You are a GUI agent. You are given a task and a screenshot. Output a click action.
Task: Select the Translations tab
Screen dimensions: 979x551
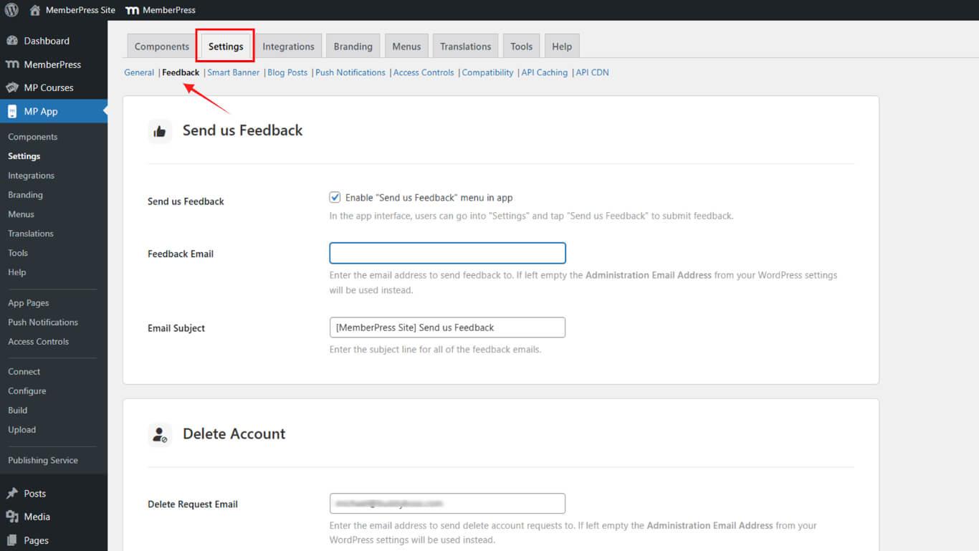click(x=465, y=47)
